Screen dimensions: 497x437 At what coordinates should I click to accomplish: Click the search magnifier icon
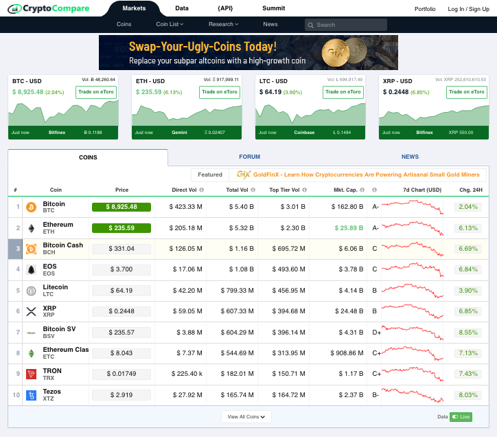pyautogui.click(x=310, y=25)
